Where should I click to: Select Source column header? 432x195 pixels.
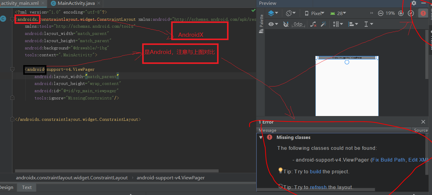click(x=421, y=130)
